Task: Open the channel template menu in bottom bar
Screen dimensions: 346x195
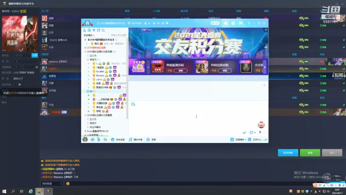Action: tap(238, 140)
